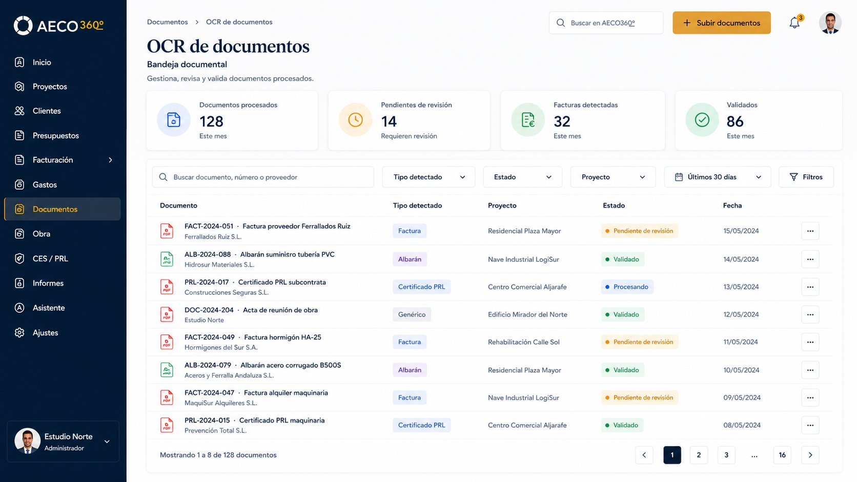Click the Validados checkmark icon
The width and height of the screenshot is (857, 482).
[x=702, y=120]
